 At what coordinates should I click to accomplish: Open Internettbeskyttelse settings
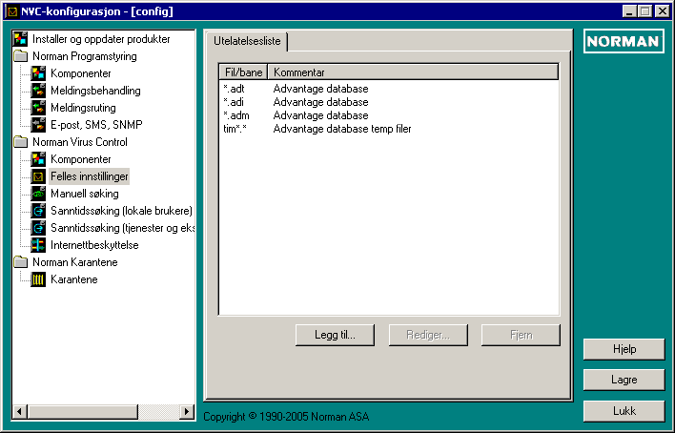coord(94,245)
